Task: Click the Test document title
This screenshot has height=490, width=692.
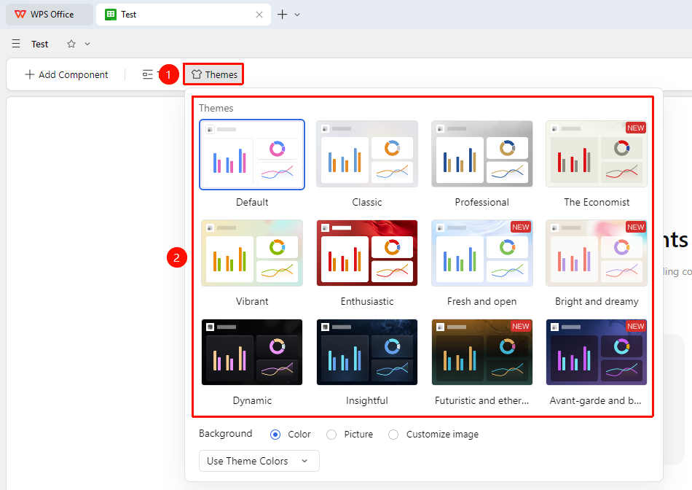Action: point(40,44)
